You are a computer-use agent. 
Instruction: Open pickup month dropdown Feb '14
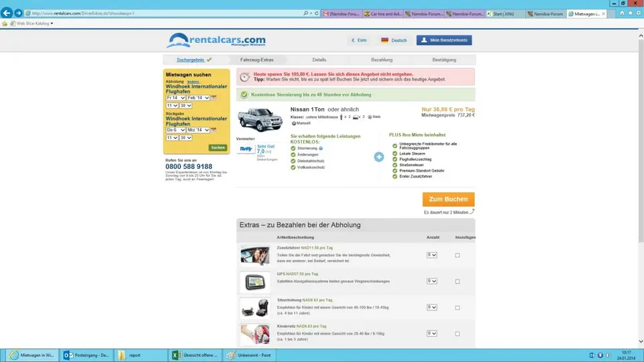198,98
